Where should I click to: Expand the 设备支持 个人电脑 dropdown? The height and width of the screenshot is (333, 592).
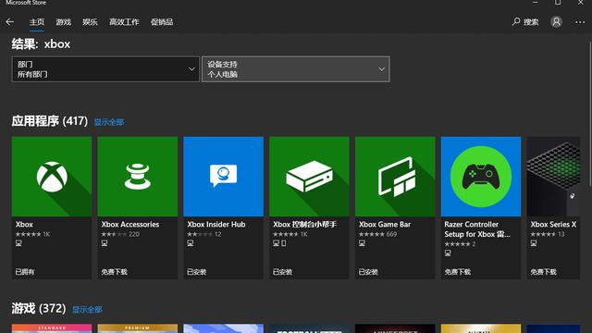[296, 69]
